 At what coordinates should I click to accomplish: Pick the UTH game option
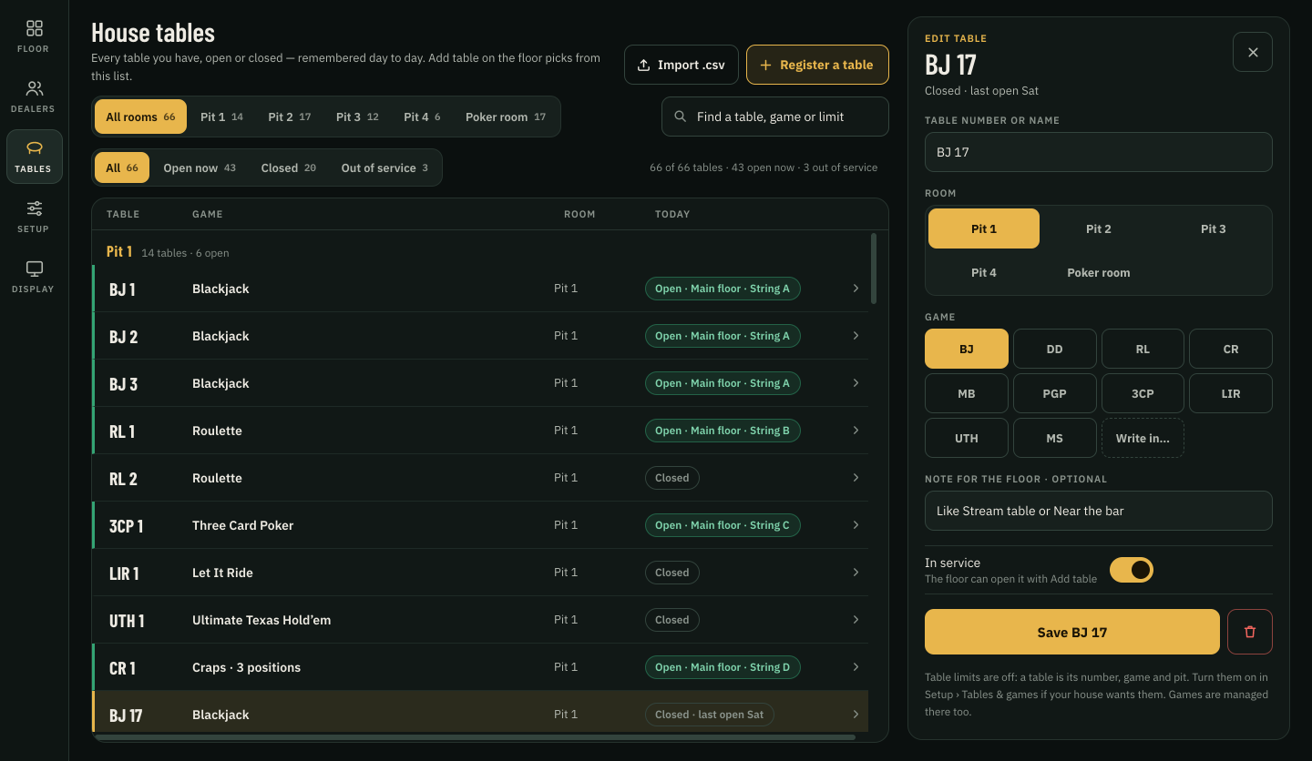(967, 438)
